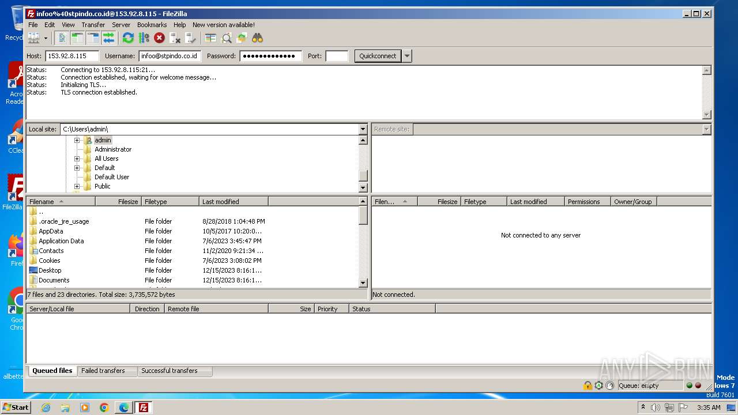The width and height of the screenshot is (738, 415).
Task: Open the Edit menu
Action: click(50, 25)
